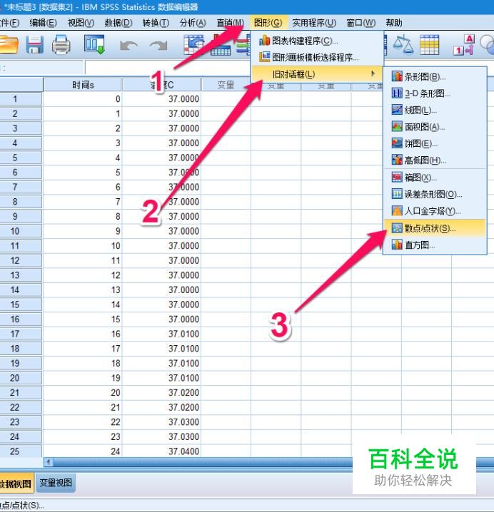Click the 误差条形图 icon
Image resolution: width=494 pixels, height=512 pixels.
pos(397,194)
